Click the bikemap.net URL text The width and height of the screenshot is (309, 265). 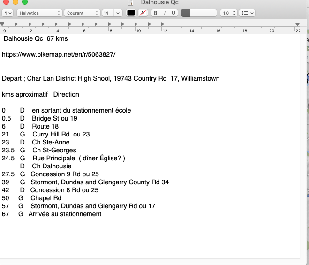point(59,54)
